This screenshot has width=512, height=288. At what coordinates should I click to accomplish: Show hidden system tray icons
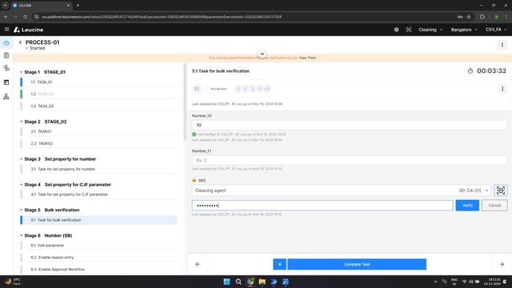(x=435, y=281)
